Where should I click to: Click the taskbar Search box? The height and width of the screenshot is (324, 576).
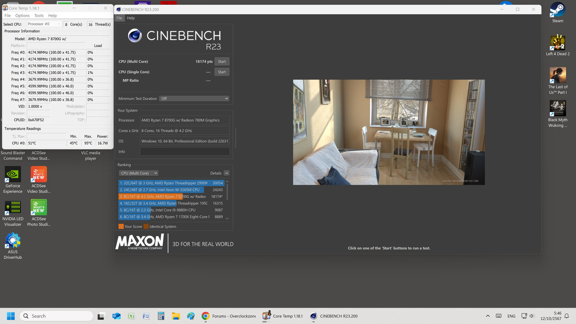click(56, 316)
